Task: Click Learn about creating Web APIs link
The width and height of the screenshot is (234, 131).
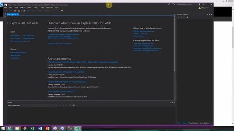Action: pos(143,46)
